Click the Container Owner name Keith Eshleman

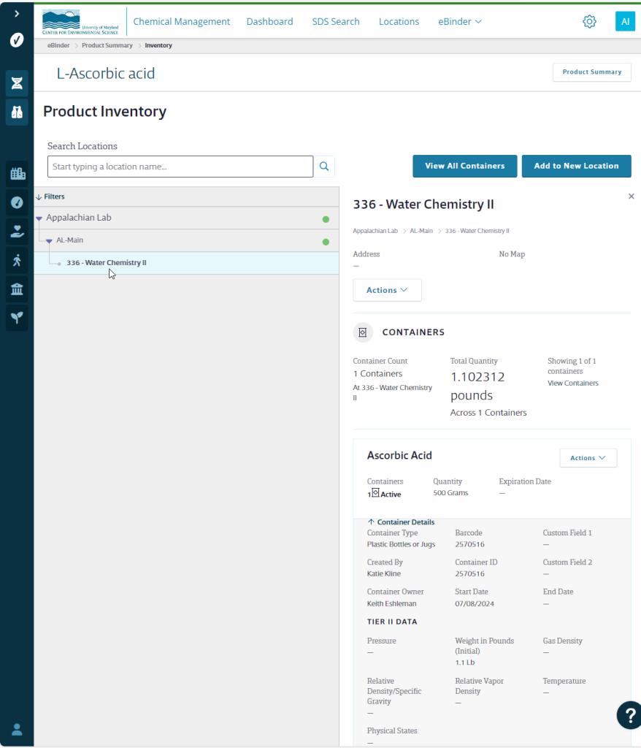[x=391, y=603]
